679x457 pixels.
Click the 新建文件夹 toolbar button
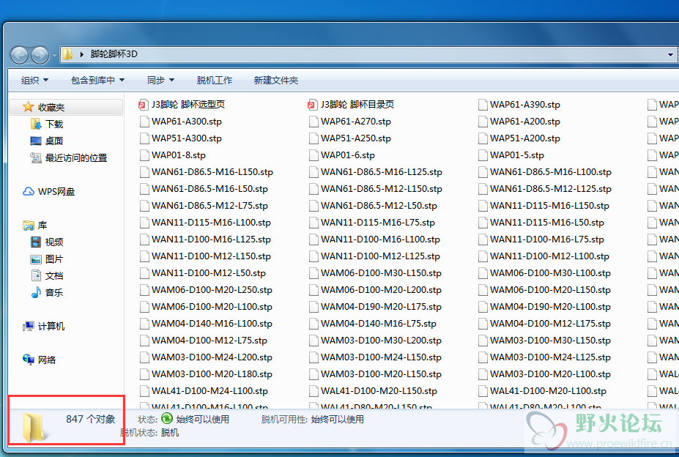click(276, 80)
